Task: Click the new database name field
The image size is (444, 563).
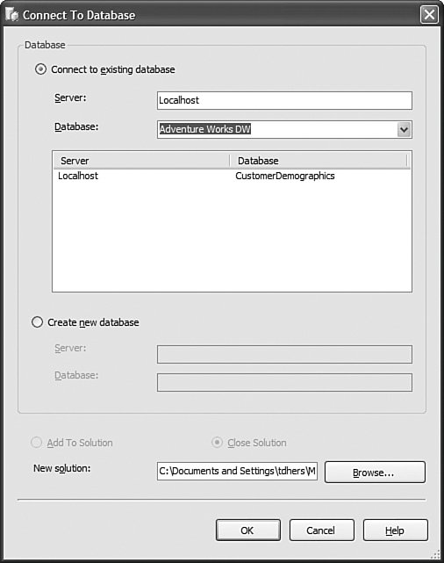Action: point(284,382)
